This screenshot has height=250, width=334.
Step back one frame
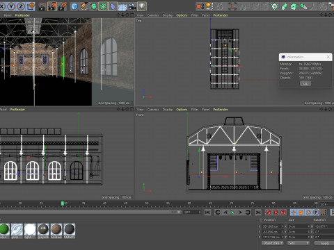pos(225,212)
